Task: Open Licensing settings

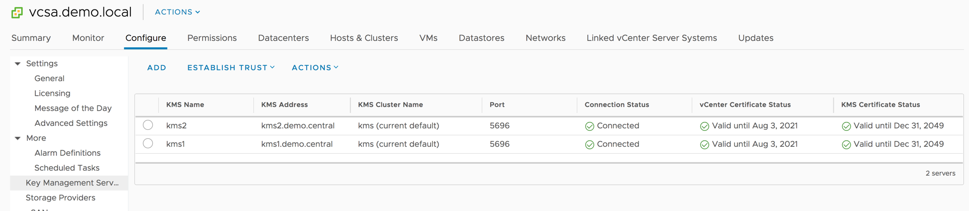Action: pyautogui.click(x=52, y=94)
